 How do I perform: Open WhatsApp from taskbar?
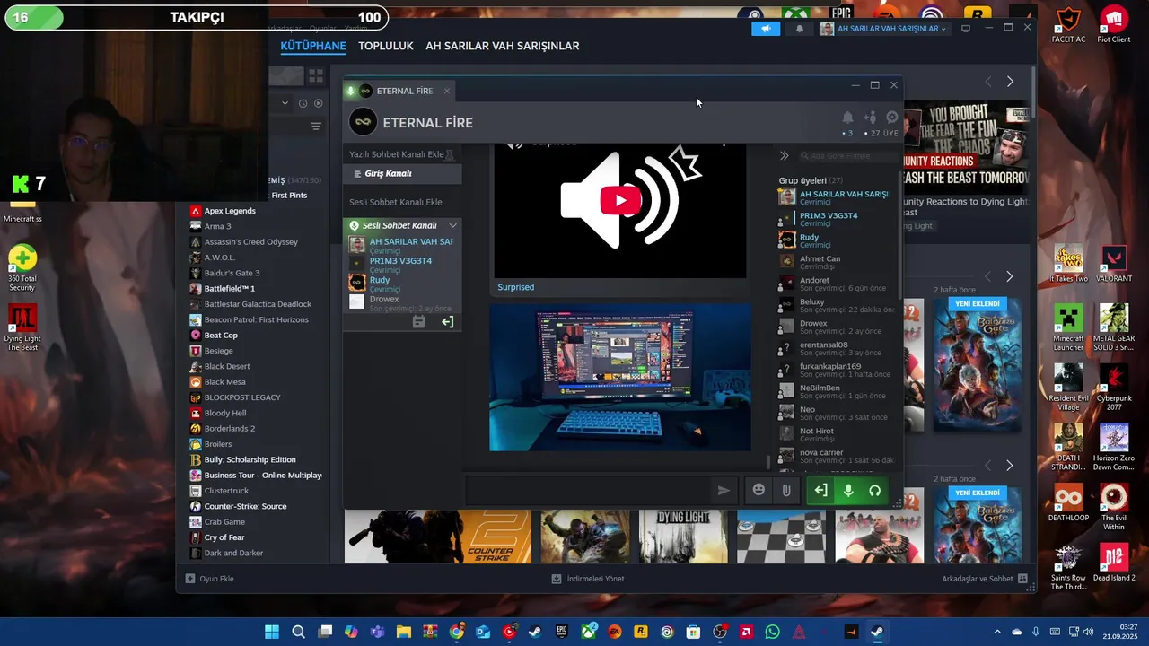pyautogui.click(x=773, y=632)
